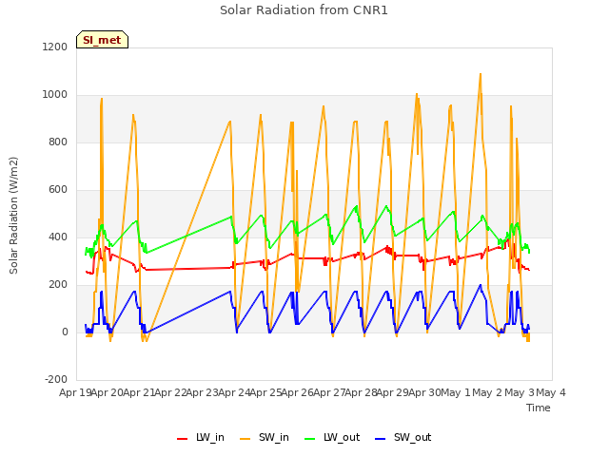Click the 1200 y-axis tick label

[x=55, y=47]
